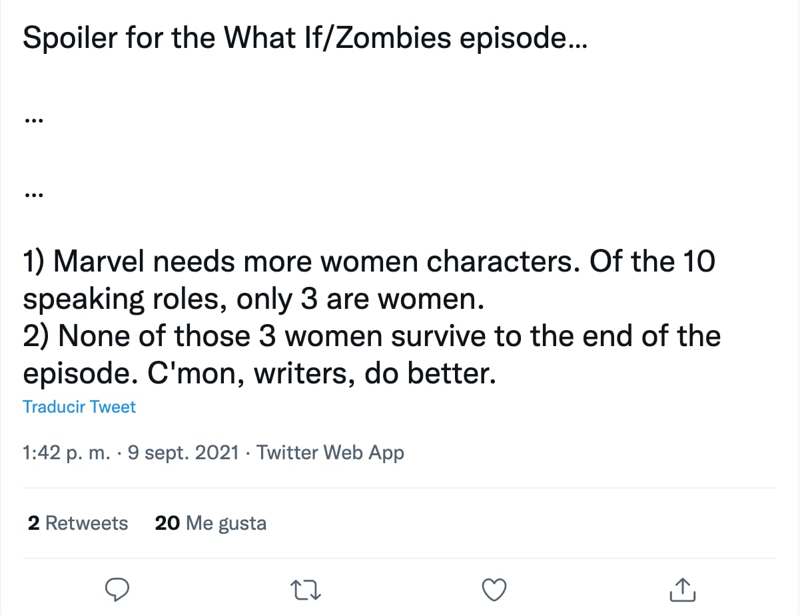The height and width of the screenshot is (615, 806).
Task: Click the Traducir Tweet link
Action: [79, 407]
